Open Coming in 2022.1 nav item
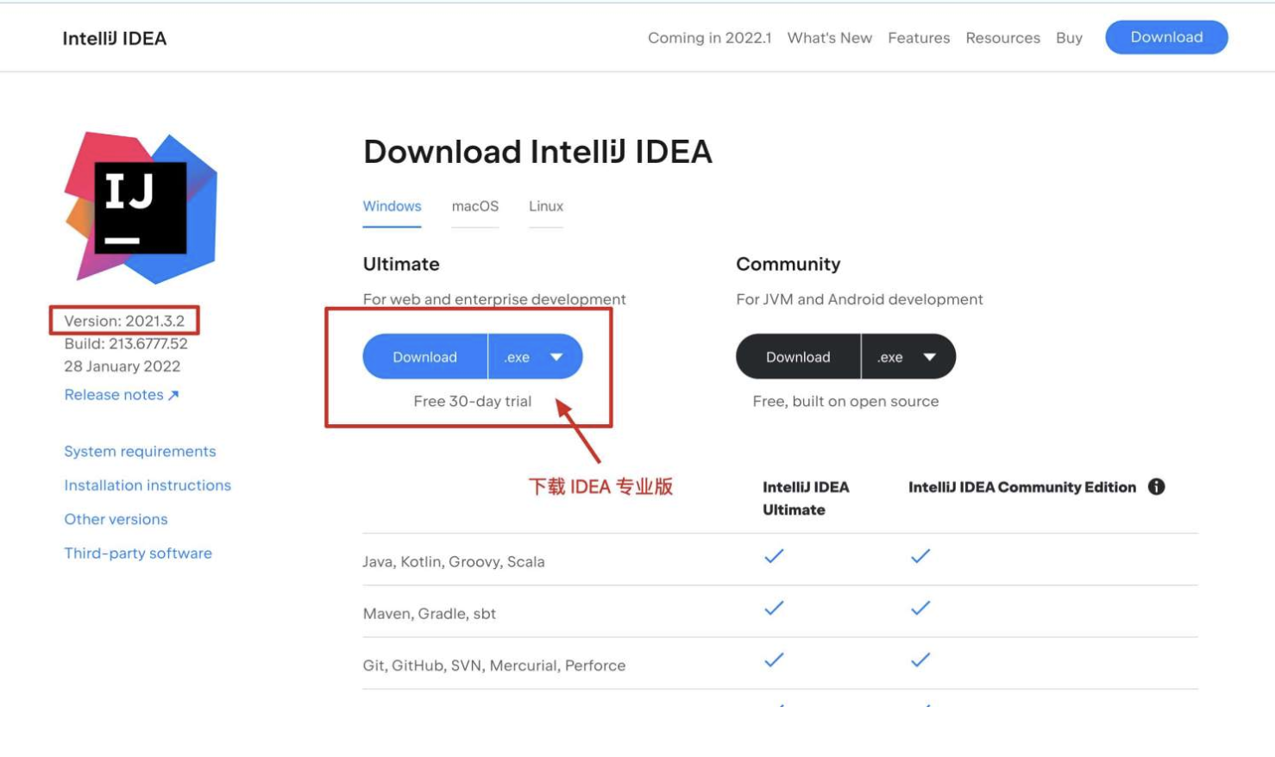 pos(709,38)
